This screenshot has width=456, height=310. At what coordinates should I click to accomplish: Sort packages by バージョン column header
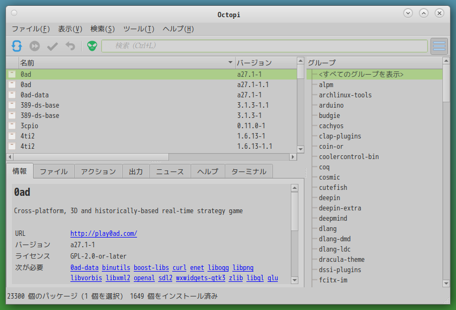tap(265, 63)
